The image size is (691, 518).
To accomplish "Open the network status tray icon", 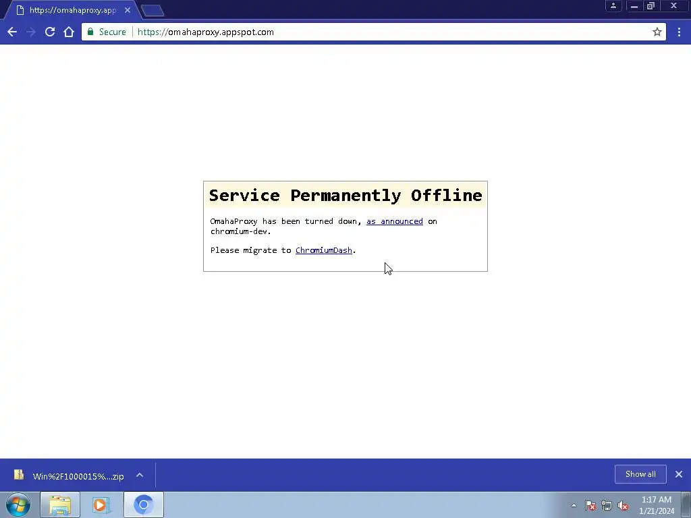I will click(x=607, y=505).
